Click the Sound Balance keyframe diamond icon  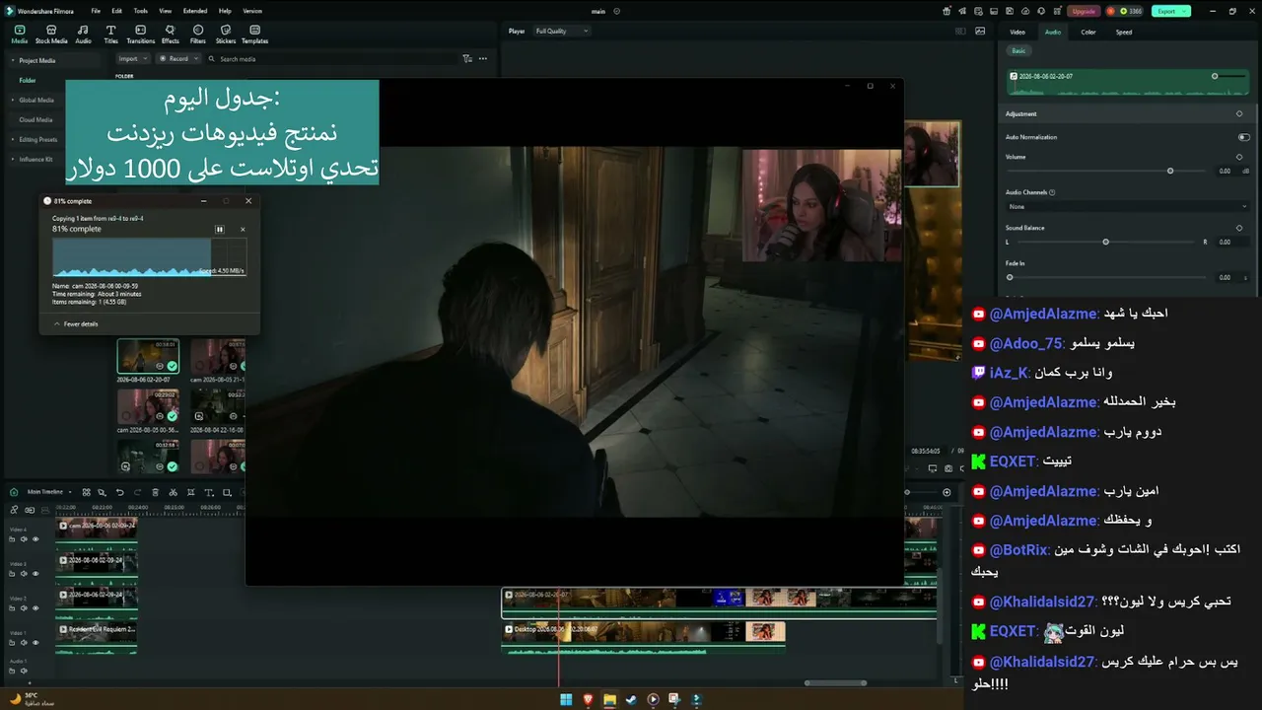(x=1239, y=228)
